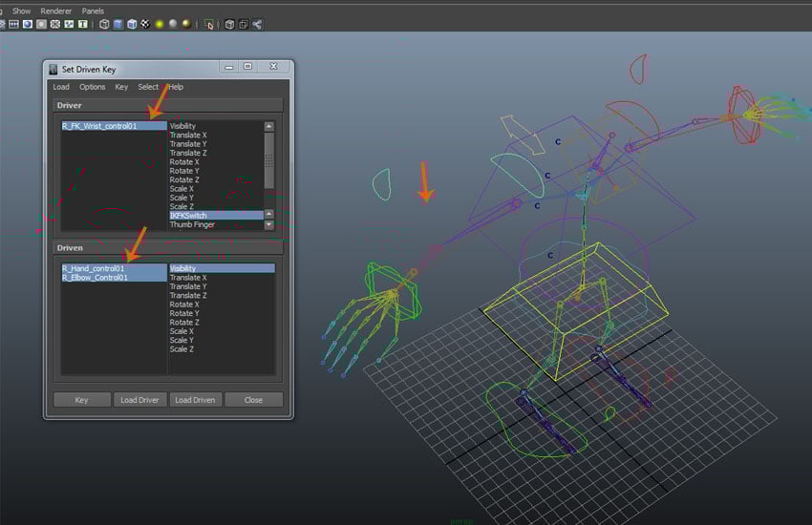Screen dimensions: 812x525
Task: Enable use all lights yellow sphere
Action: (x=160, y=24)
